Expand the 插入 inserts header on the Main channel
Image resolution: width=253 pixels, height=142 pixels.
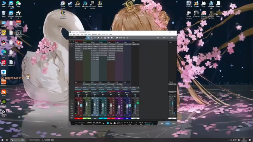[x=172, y=42]
